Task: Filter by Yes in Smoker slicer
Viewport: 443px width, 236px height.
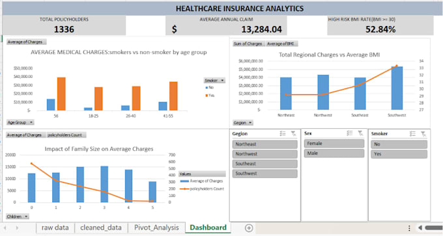Action: (399, 154)
